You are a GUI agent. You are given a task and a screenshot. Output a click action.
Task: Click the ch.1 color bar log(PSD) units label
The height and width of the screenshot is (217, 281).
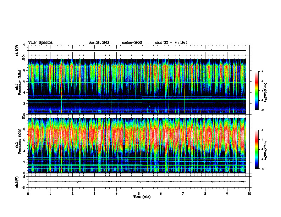(x=266, y=93)
